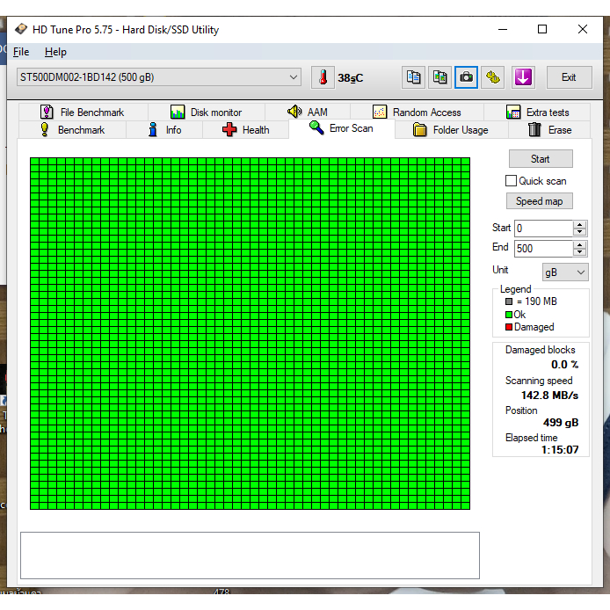Open the Unit dropdown showing gB
The image size is (610, 610).
coord(565,272)
